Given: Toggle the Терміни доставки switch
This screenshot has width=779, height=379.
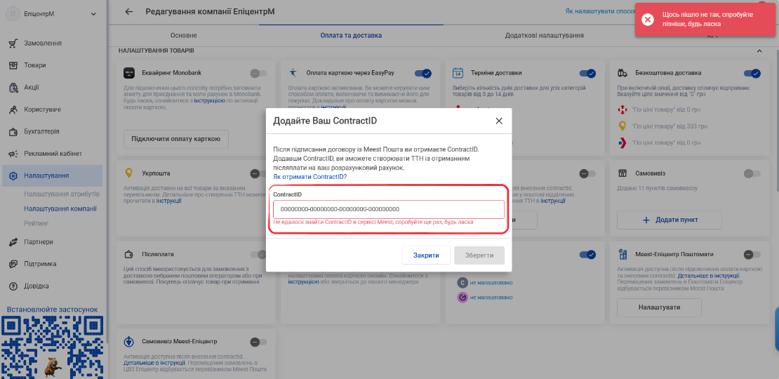Looking at the screenshot, I should (x=587, y=74).
